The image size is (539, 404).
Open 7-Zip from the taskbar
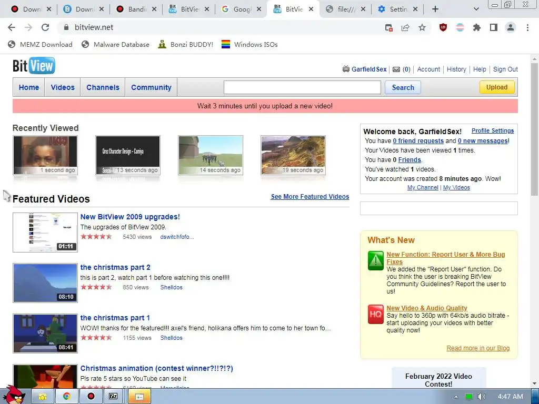click(x=113, y=397)
